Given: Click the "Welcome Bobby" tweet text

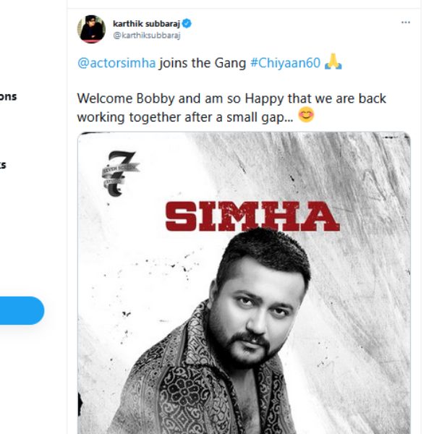Looking at the screenshot, I should click(x=123, y=98).
